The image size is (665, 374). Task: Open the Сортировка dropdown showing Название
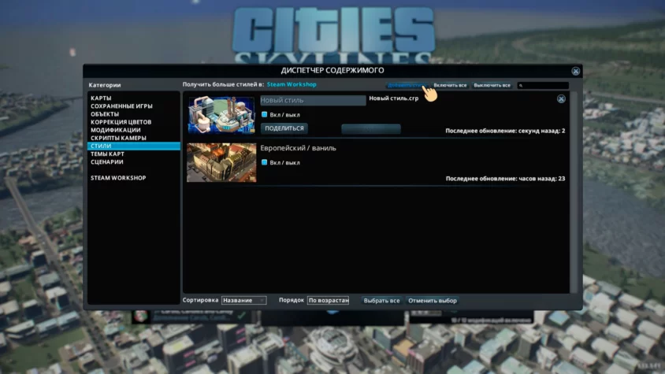point(244,300)
